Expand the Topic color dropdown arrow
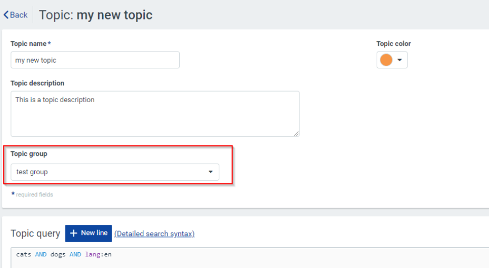The image size is (489, 268). (399, 60)
